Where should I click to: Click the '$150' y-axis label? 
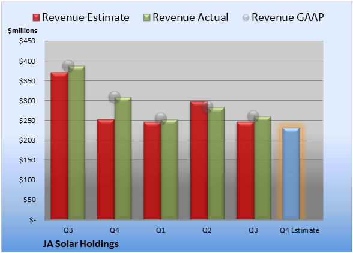pos(27,160)
